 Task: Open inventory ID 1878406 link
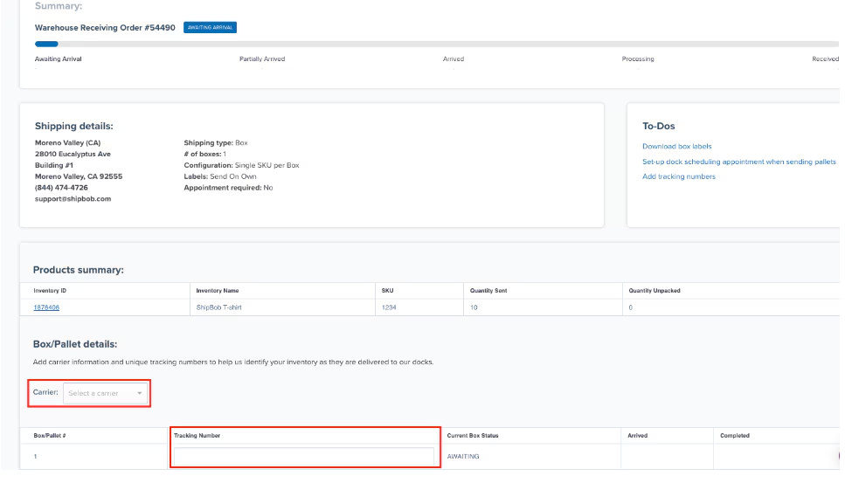tap(46, 307)
